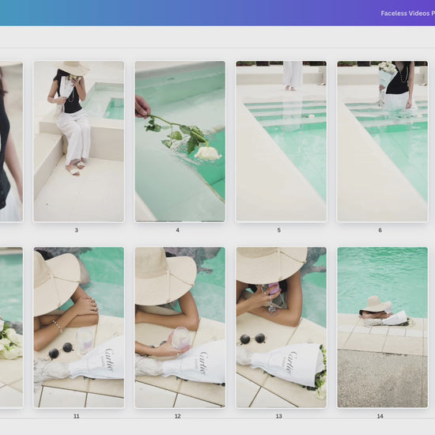Viewport: 435px width, 435px height.
Task: Open page 3 thumbnail of woman sitting by pool
Action: click(79, 142)
